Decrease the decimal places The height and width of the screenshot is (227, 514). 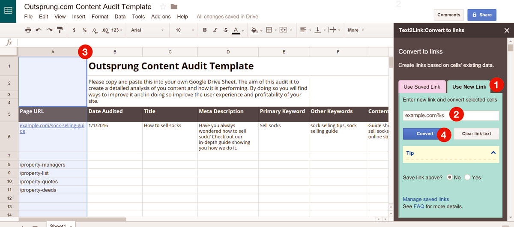95,30
